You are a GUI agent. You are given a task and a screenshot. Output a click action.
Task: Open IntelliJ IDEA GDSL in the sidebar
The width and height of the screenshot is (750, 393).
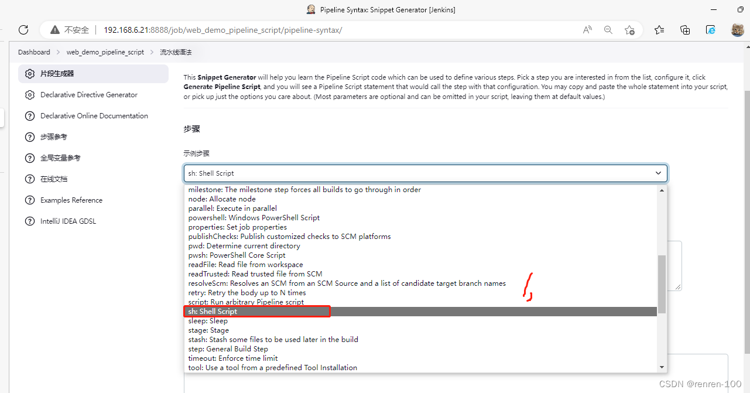click(x=68, y=221)
